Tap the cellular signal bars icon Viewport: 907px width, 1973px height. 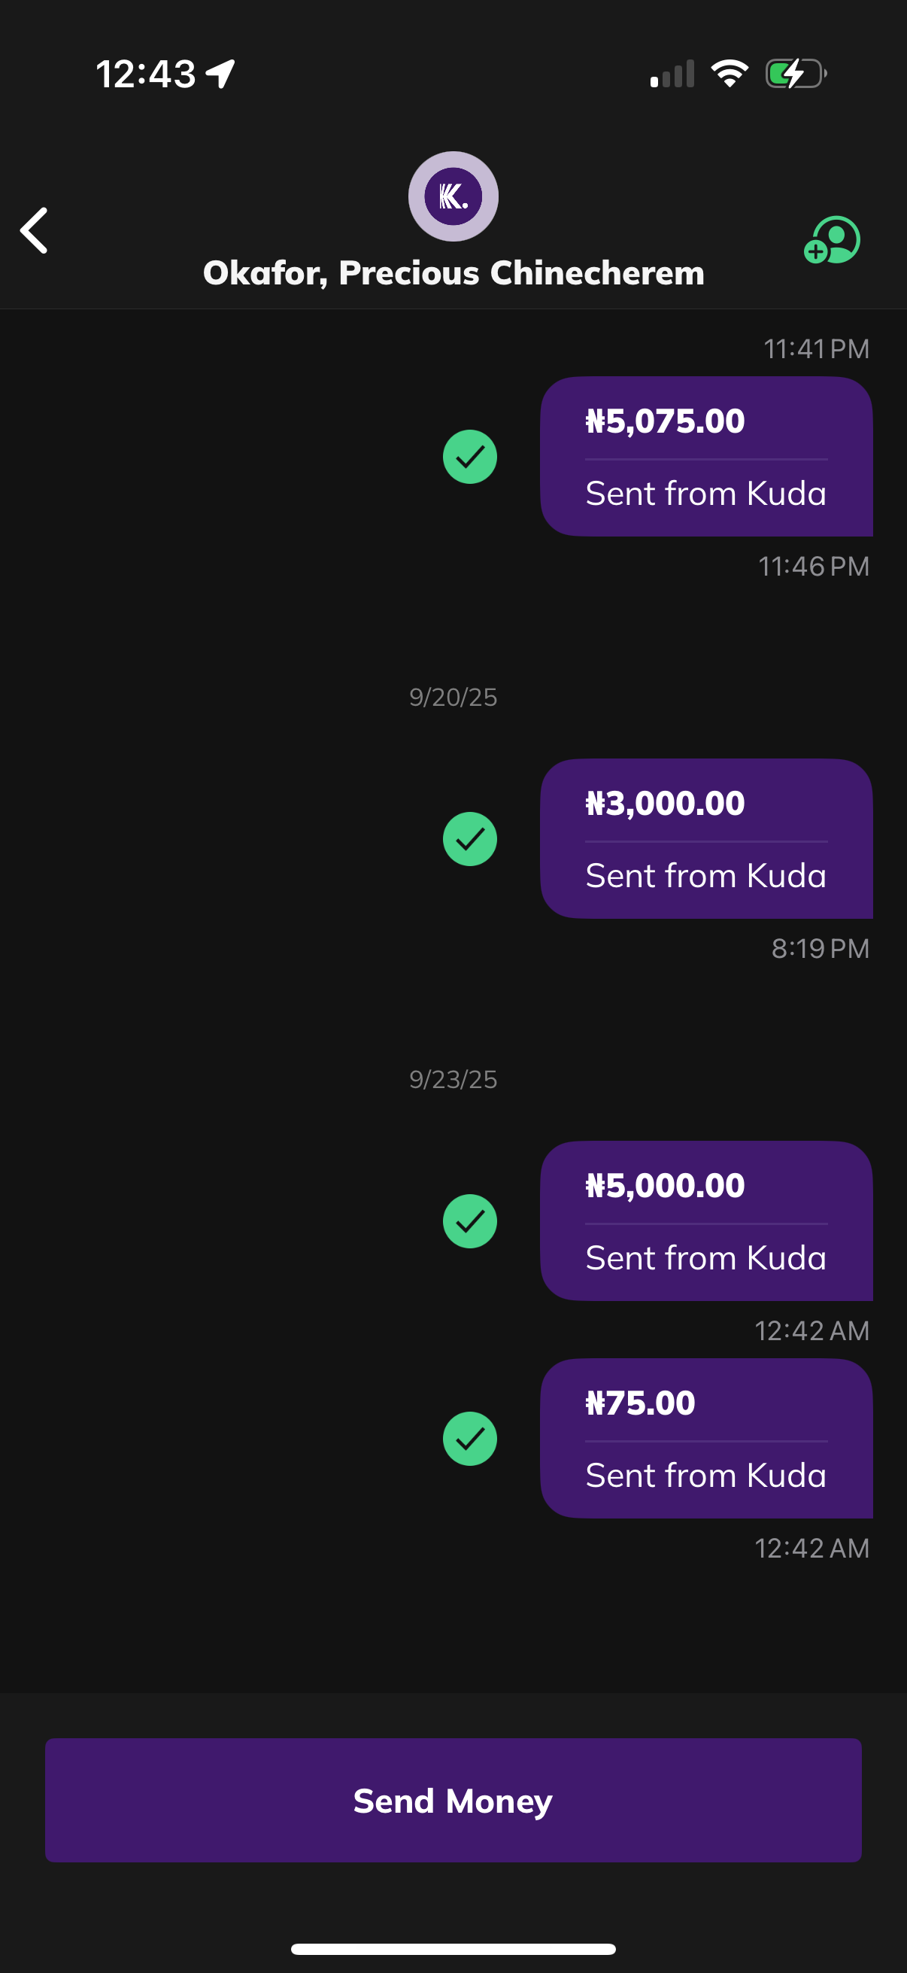(672, 74)
